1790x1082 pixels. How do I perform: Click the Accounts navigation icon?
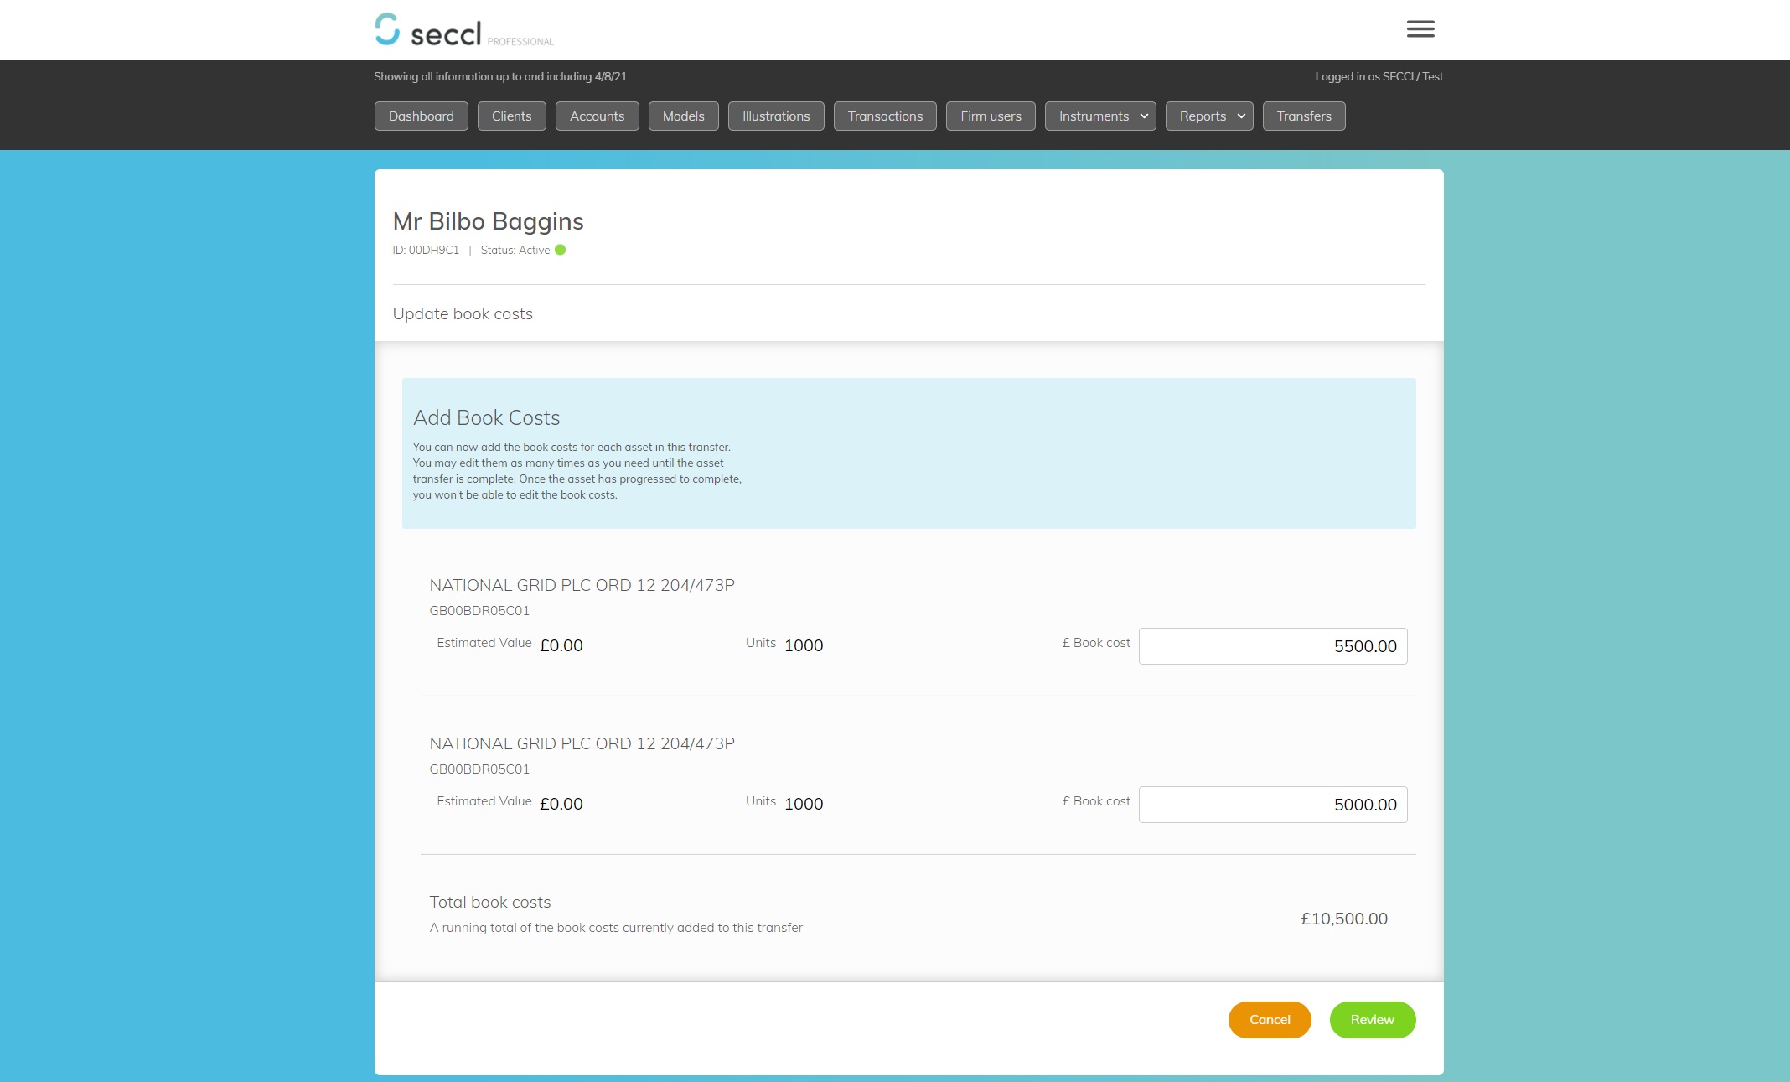(x=596, y=115)
